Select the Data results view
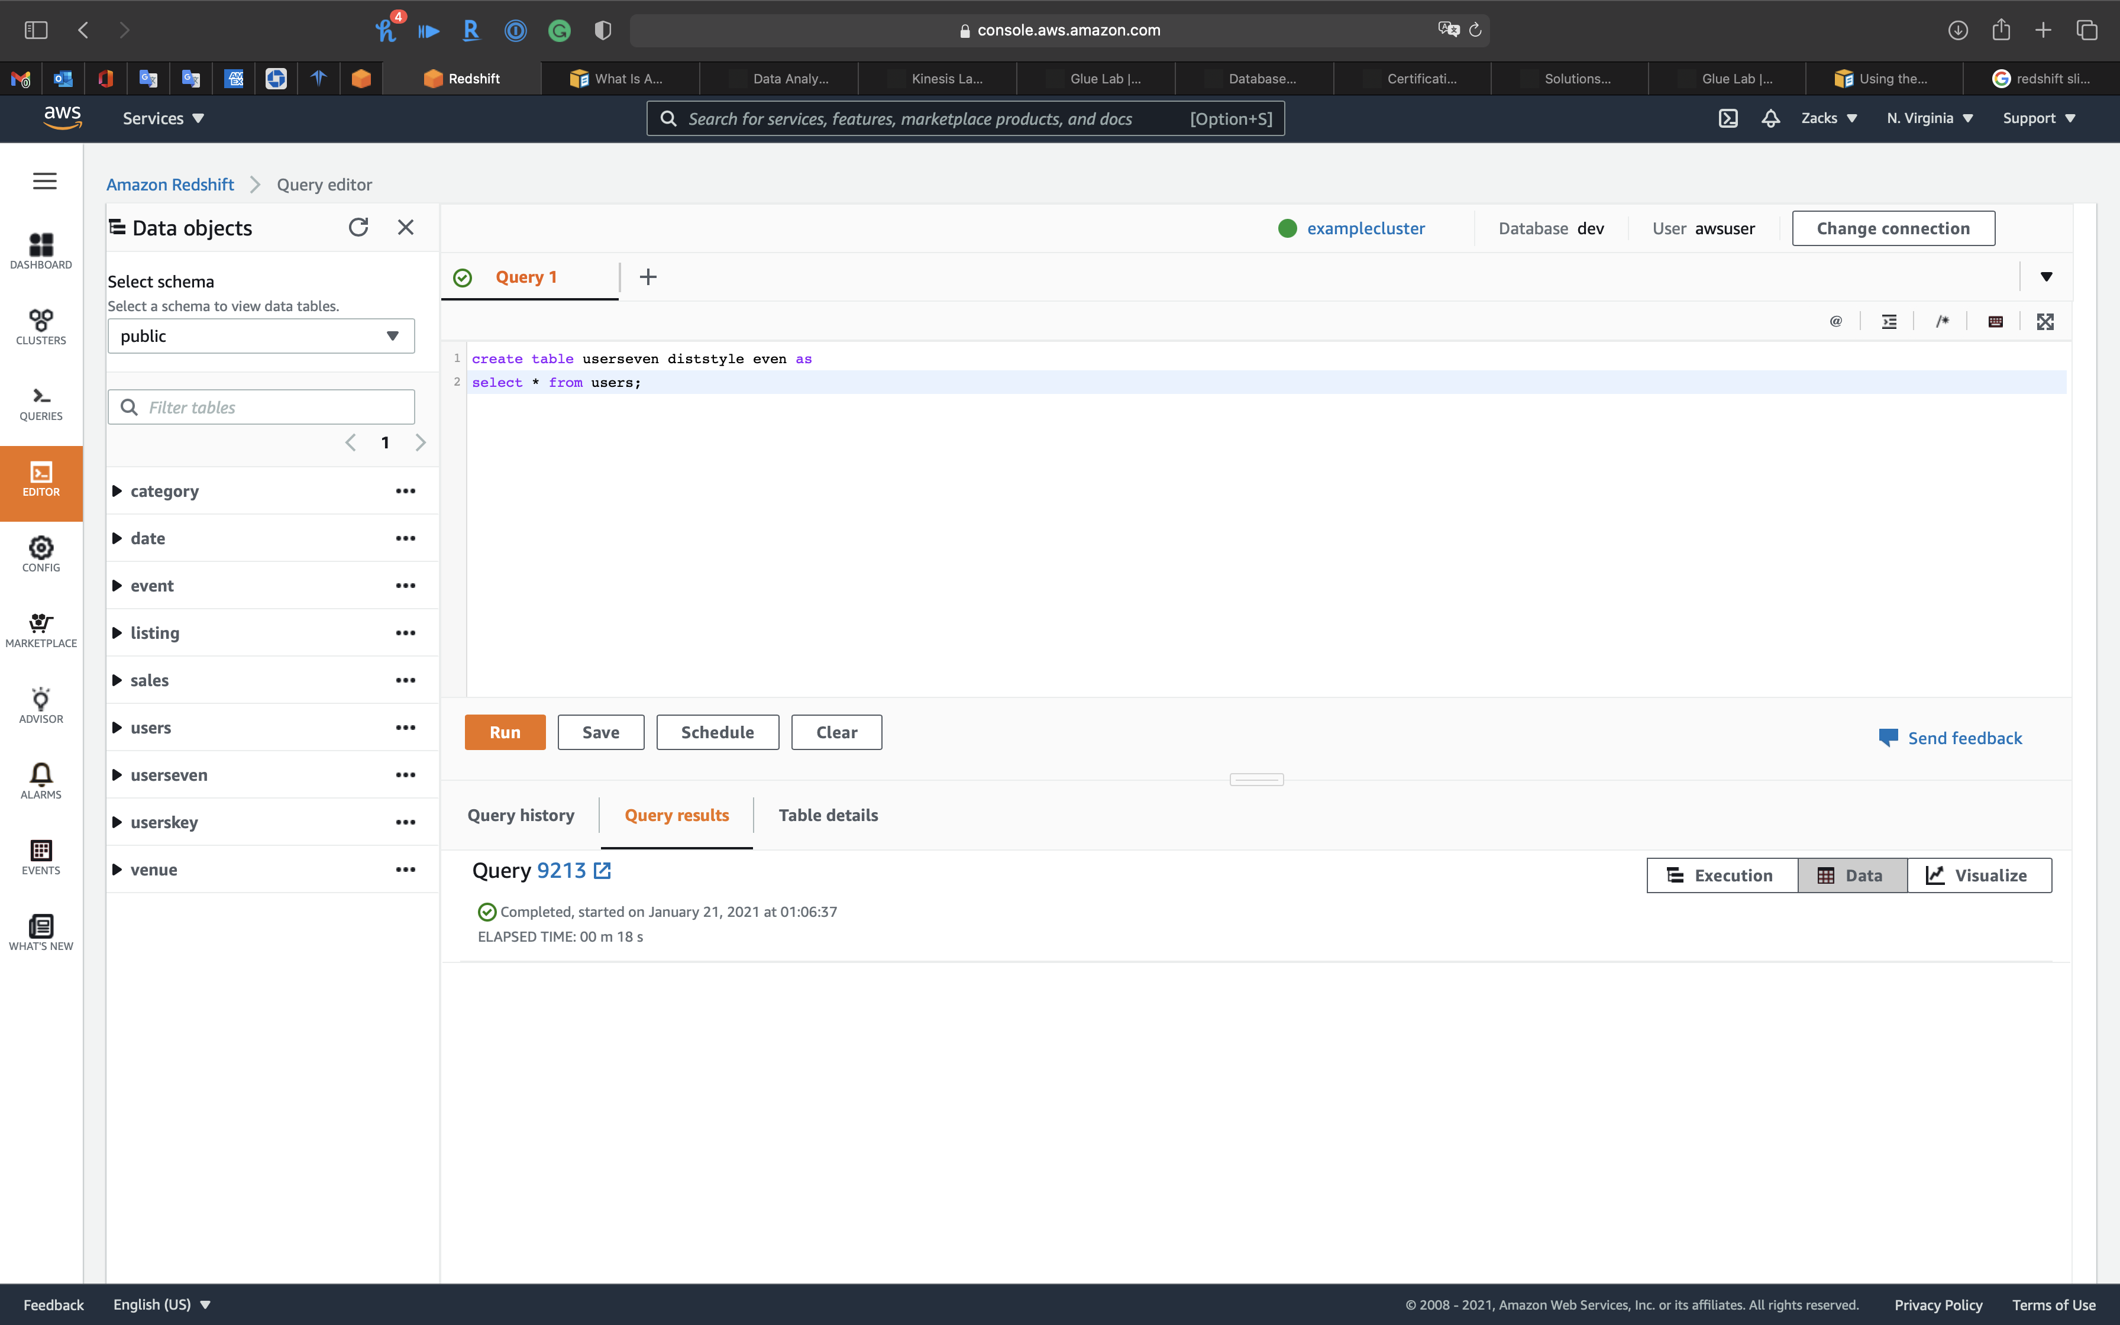This screenshot has width=2120, height=1325. pyautogui.click(x=1851, y=875)
